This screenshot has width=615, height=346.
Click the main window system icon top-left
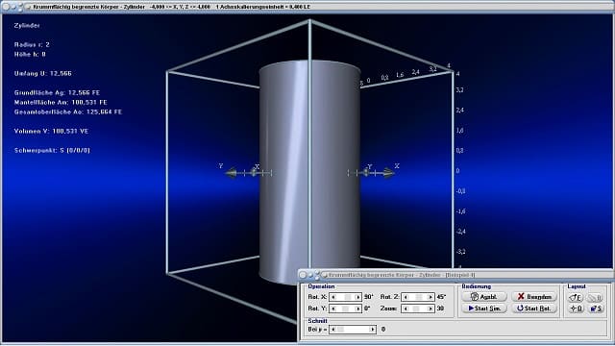28,7
